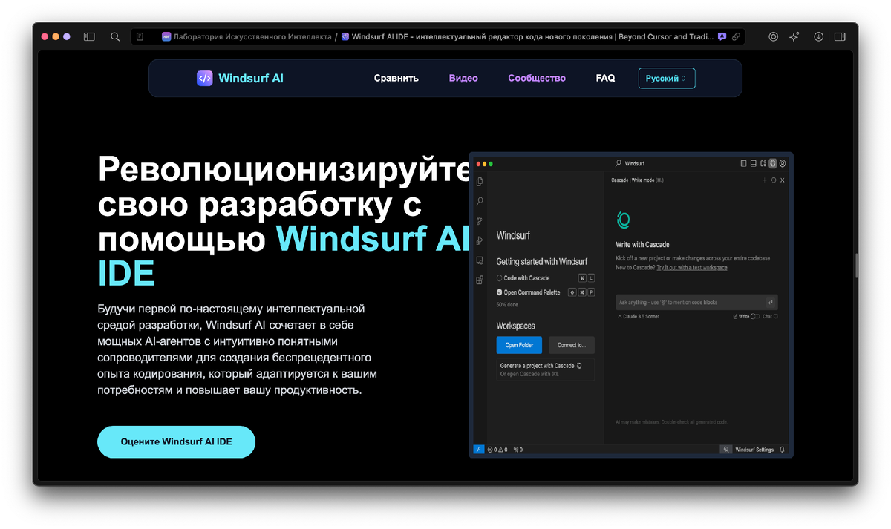
Task: Click the purple extension badge in address bar
Action: pyautogui.click(x=722, y=36)
